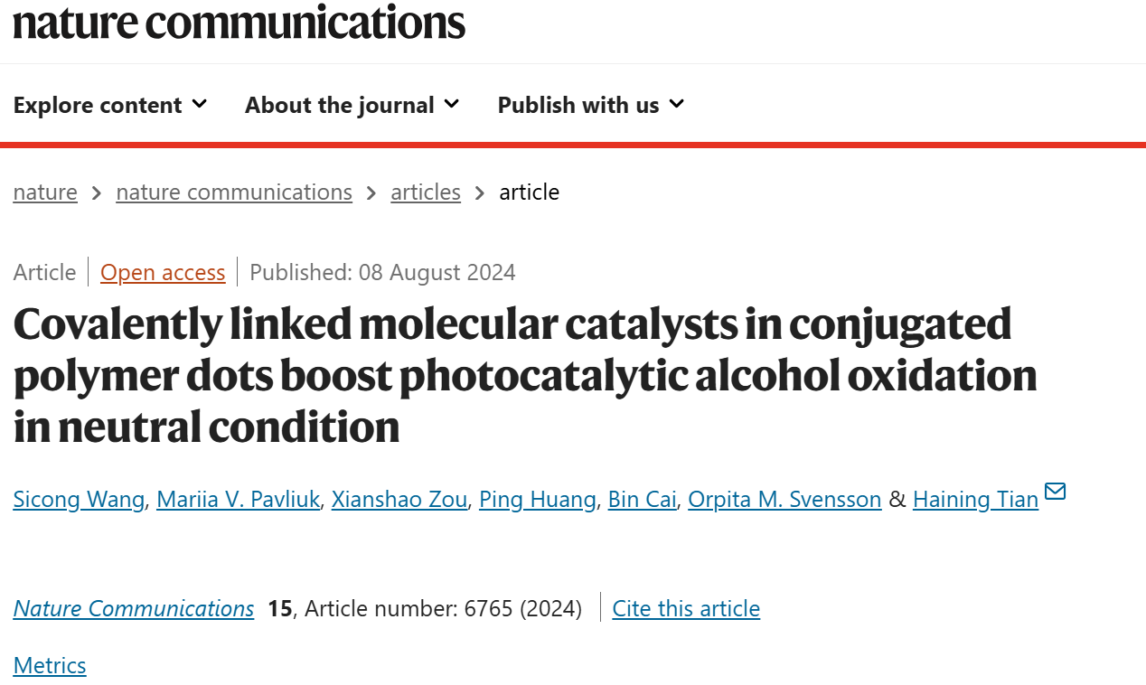Screen dimensions: 1146x685
Task: Open nature communications breadcrumb link
Action: click(x=234, y=192)
